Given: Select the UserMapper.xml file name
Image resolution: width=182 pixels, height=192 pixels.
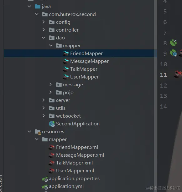Looking at the screenshot, I should (75, 171).
